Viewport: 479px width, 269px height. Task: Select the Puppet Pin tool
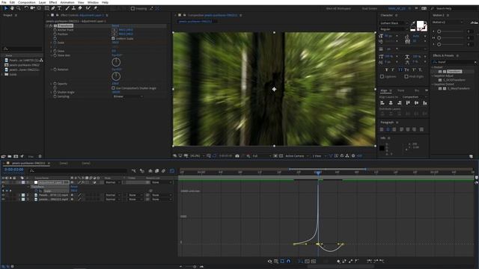(x=95, y=8)
